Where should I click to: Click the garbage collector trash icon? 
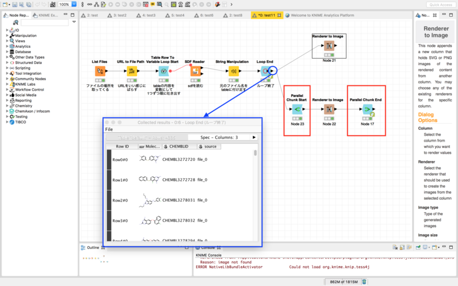click(364, 282)
